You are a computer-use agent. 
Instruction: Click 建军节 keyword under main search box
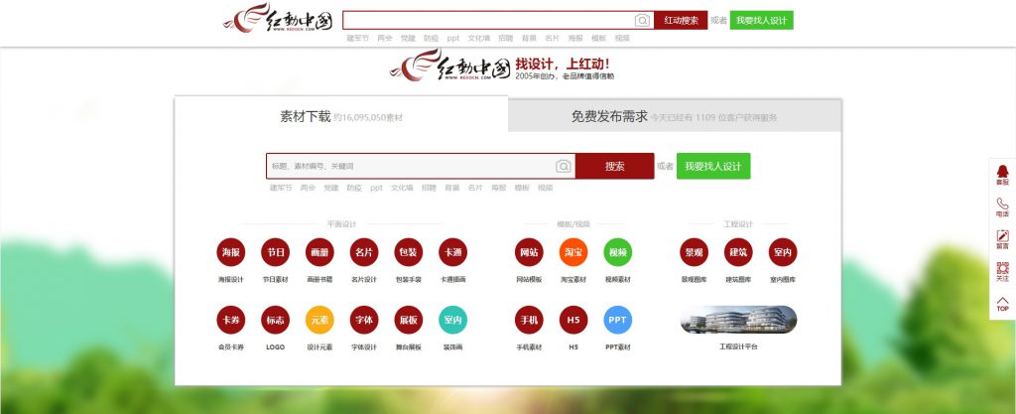coord(281,188)
